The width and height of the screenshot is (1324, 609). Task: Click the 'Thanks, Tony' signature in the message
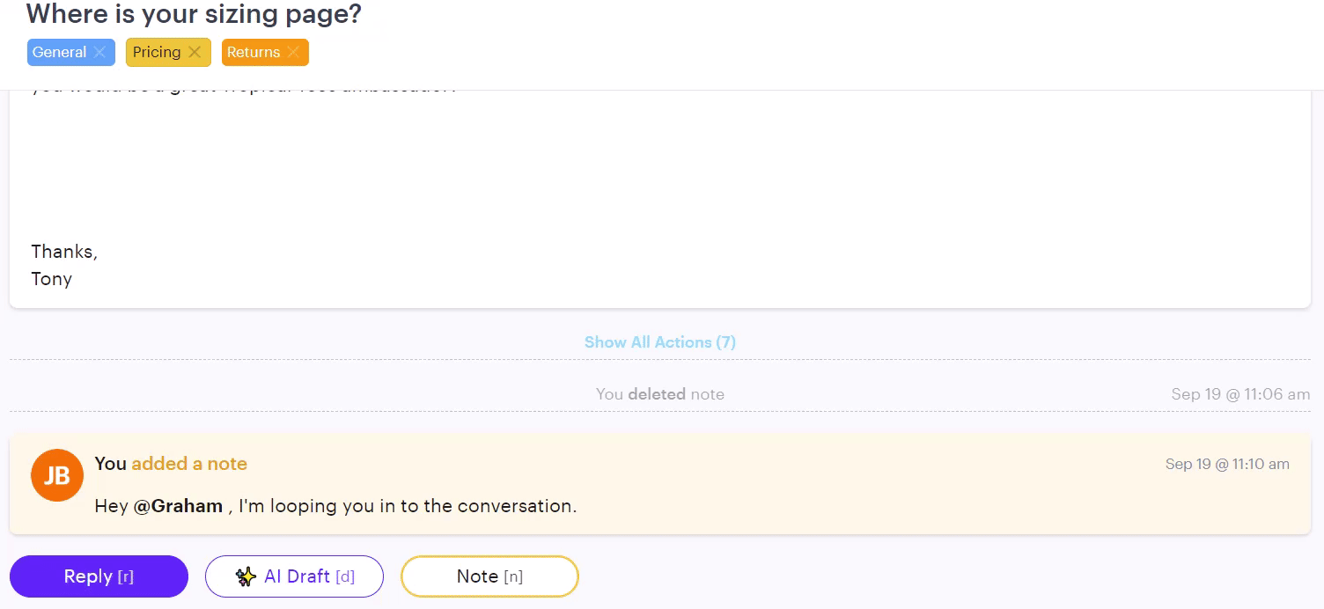coord(64,265)
